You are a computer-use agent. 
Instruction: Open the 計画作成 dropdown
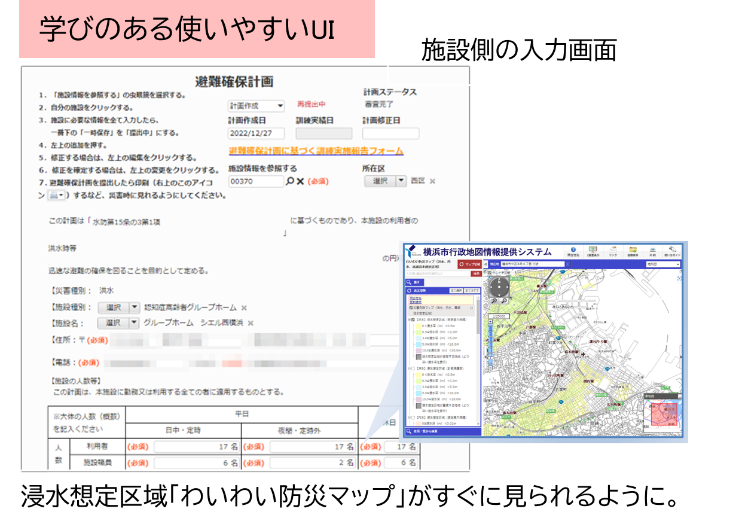256,106
